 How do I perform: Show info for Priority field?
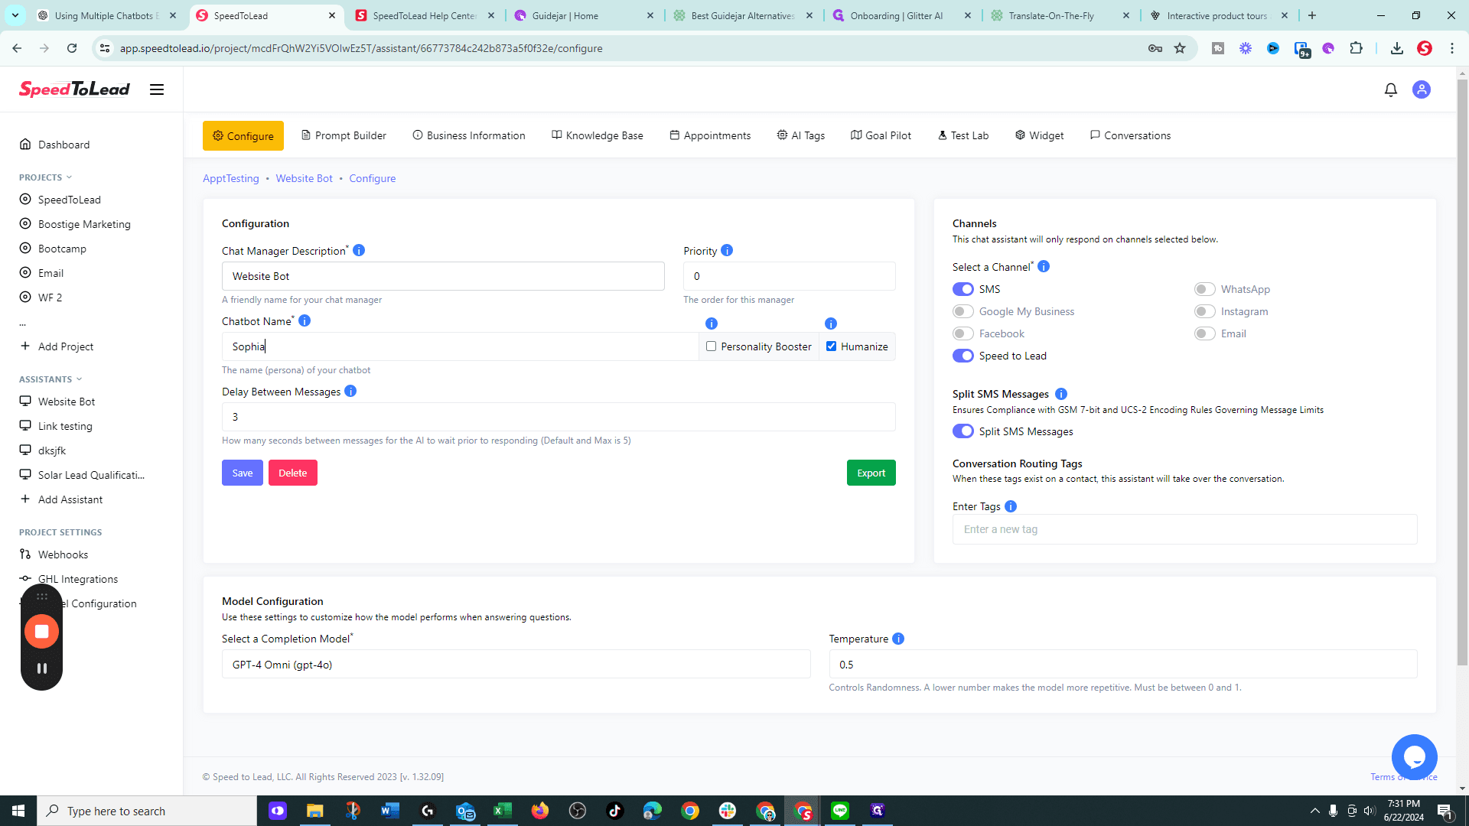[x=727, y=250]
